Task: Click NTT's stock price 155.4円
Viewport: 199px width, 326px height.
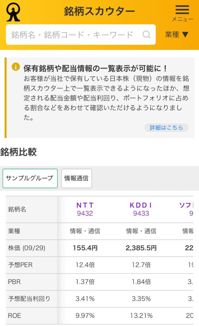Action: point(85,248)
